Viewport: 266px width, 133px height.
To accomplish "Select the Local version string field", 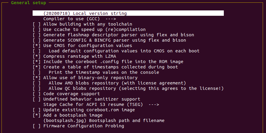I will click(85, 13).
